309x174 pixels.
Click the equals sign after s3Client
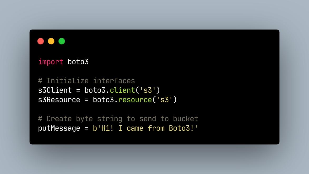[78, 90]
